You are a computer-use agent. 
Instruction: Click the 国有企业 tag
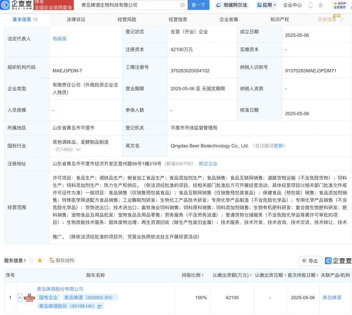click(48, 297)
